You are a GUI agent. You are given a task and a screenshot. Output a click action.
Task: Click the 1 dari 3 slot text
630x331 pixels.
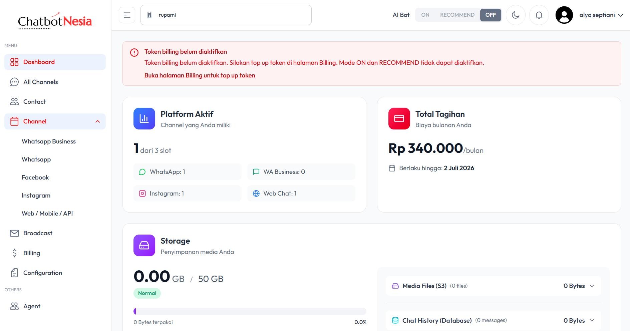pyautogui.click(x=152, y=149)
